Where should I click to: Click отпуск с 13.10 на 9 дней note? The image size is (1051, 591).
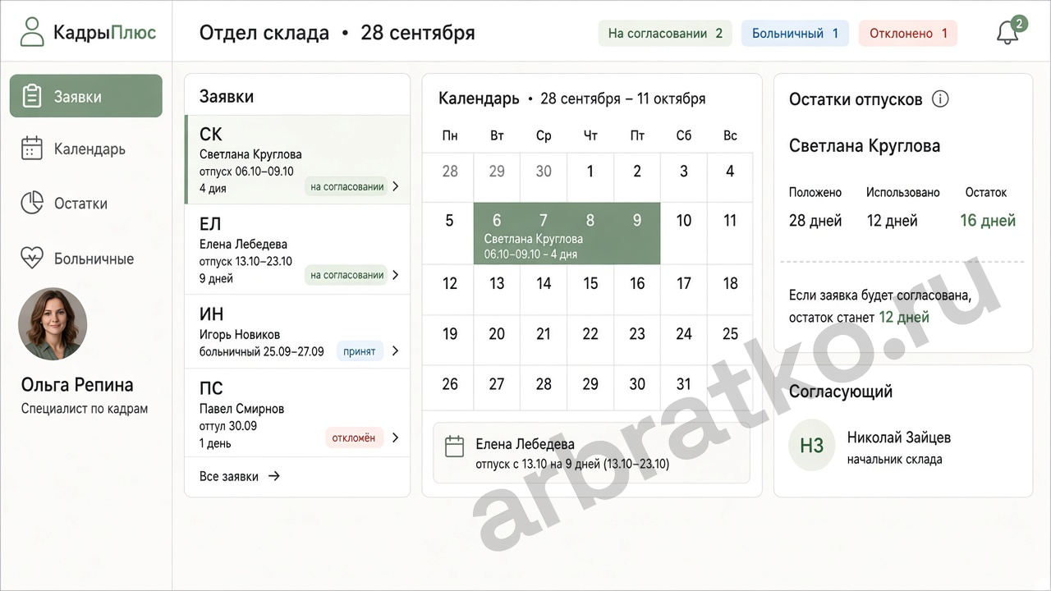click(572, 464)
